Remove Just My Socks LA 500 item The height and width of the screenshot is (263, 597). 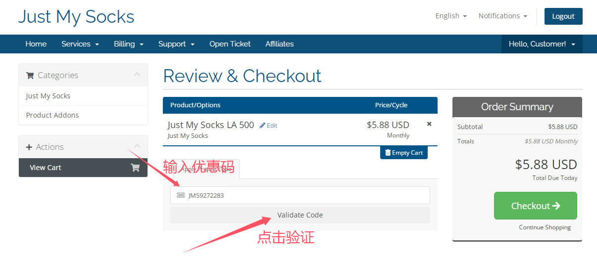pos(429,124)
